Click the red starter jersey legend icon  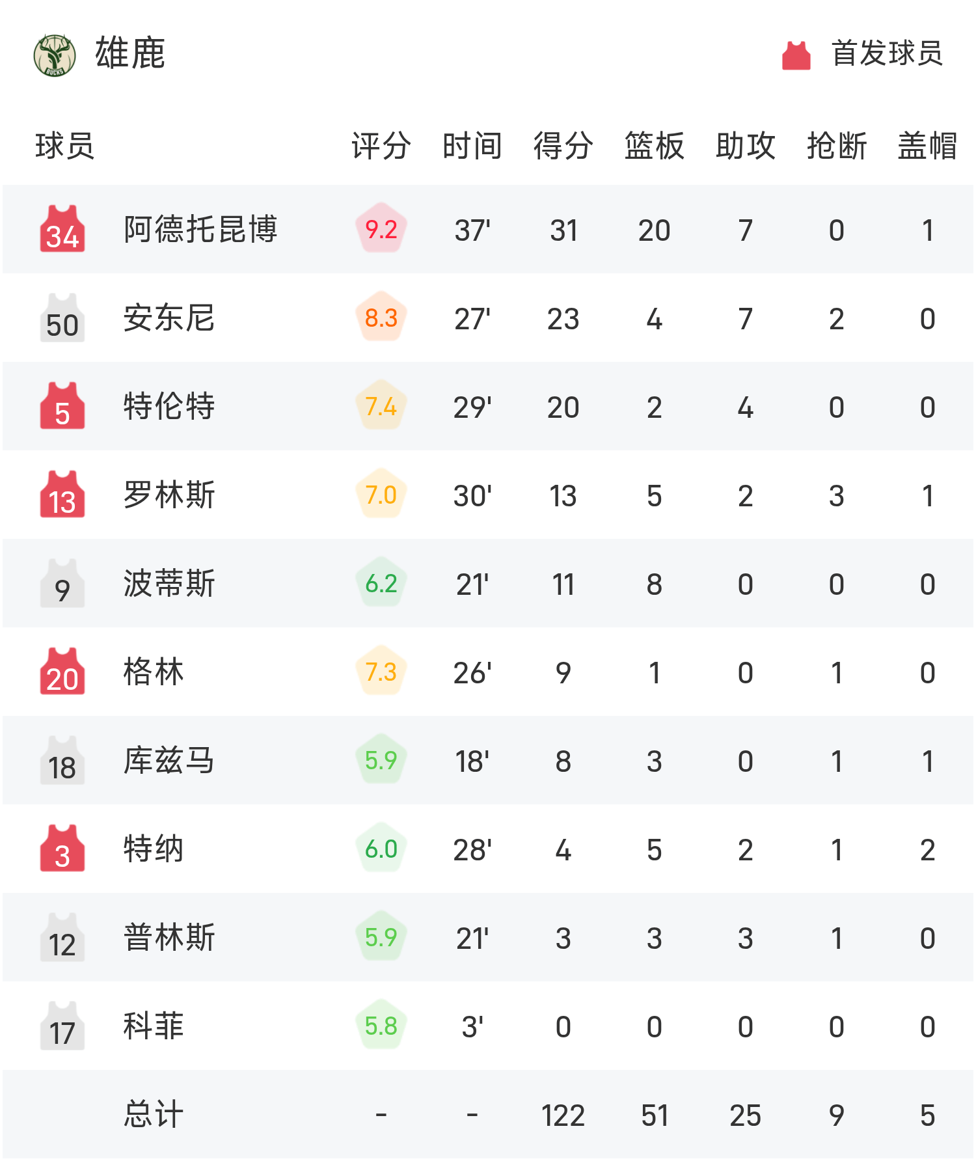(796, 55)
